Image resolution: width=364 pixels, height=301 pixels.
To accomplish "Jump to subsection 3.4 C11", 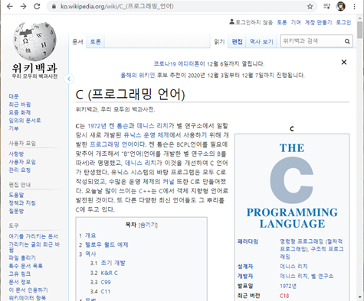I will pos(100,291).
